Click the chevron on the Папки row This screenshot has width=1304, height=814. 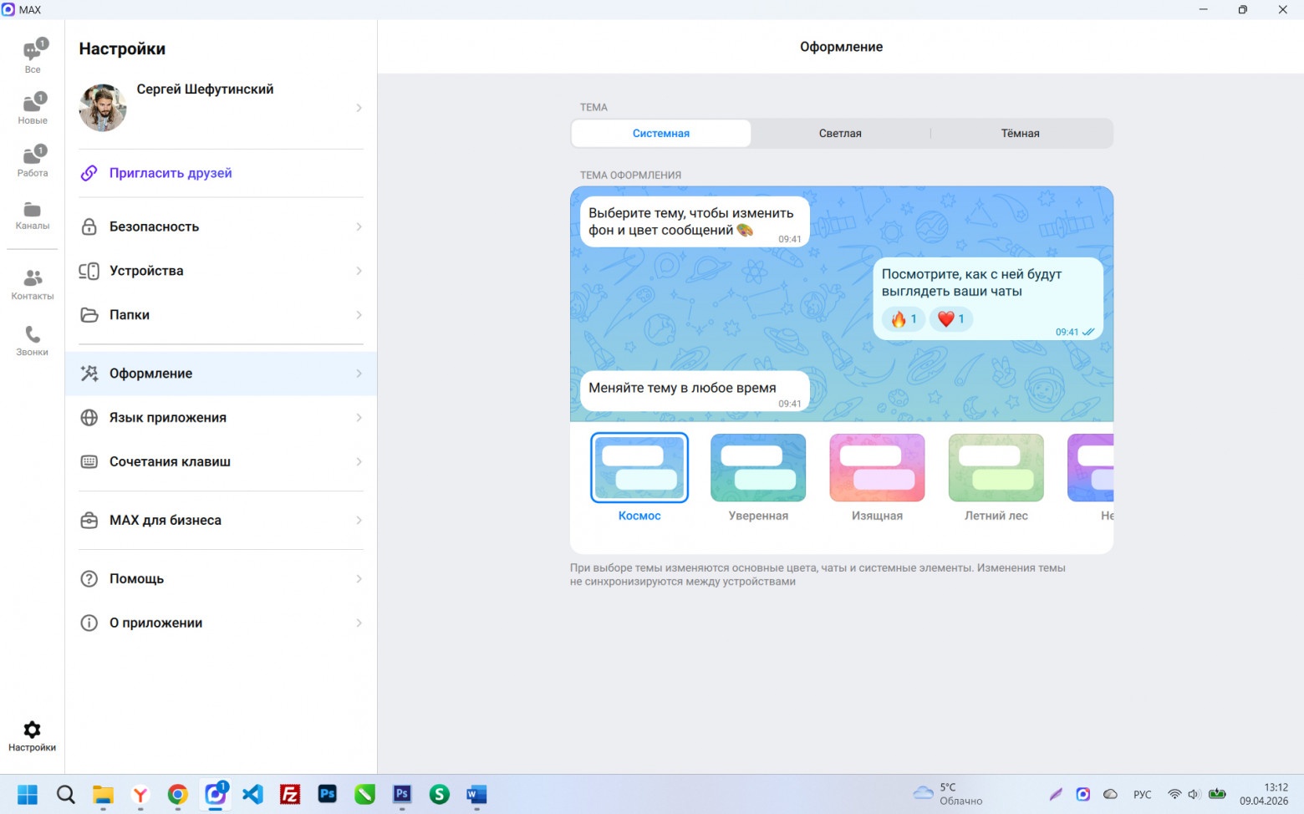pyautogui.click(x=359, y=315)
